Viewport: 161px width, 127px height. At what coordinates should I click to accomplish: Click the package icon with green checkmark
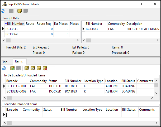click(x=12, y=68)
